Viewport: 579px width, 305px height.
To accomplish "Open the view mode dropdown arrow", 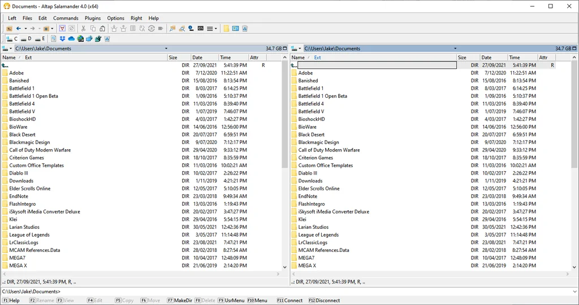I will point(216,28).
